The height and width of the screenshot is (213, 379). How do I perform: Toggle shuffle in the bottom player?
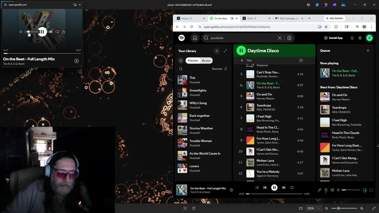click(x=257, y=188)
